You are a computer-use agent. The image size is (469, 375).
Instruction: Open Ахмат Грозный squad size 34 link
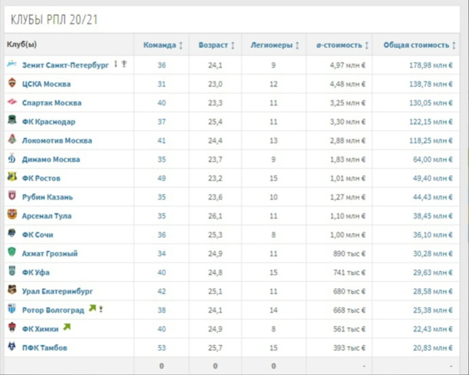pyautogui.click(x=162, y=254)
